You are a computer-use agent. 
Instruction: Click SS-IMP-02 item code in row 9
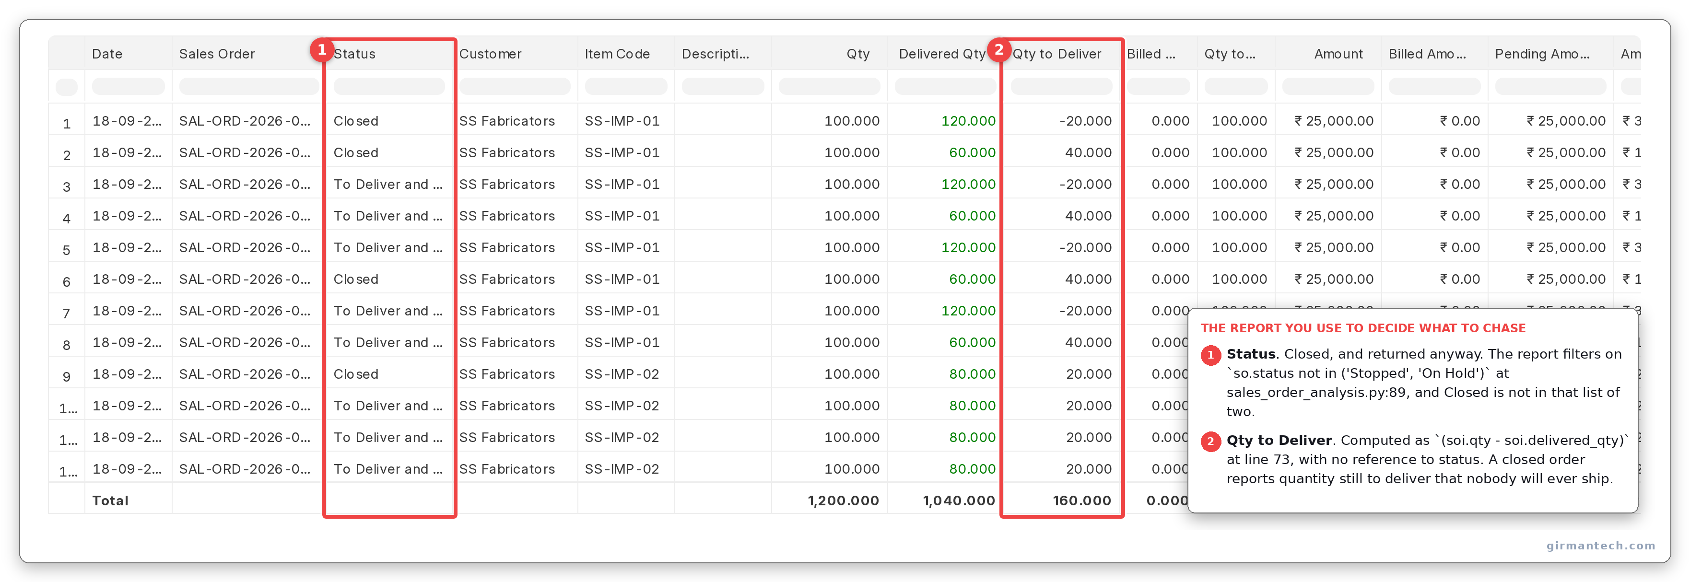tap(622, 374)
